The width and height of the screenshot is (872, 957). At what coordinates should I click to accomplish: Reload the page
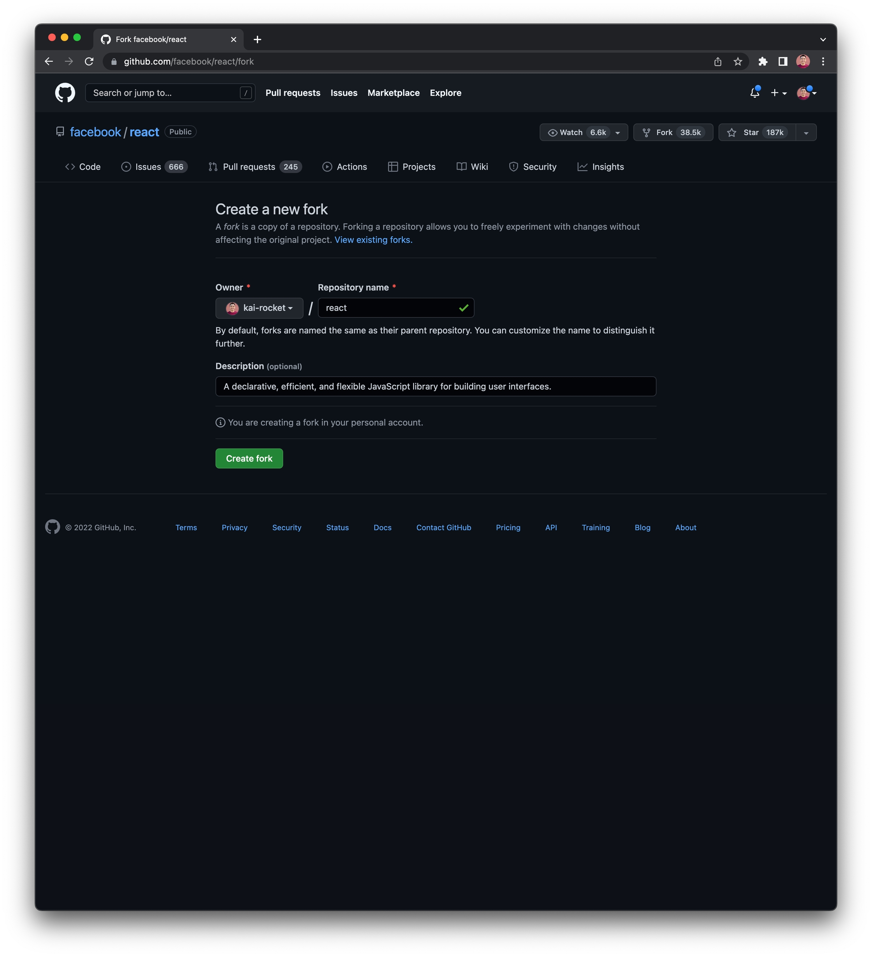pos(89,61)
